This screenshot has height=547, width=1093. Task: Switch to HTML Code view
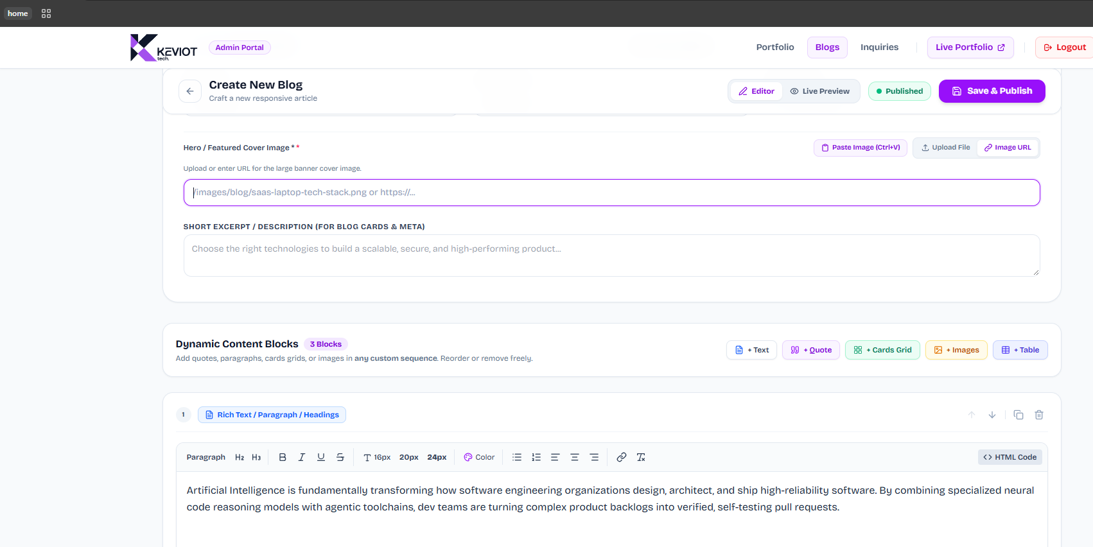tap(1010, 457)
